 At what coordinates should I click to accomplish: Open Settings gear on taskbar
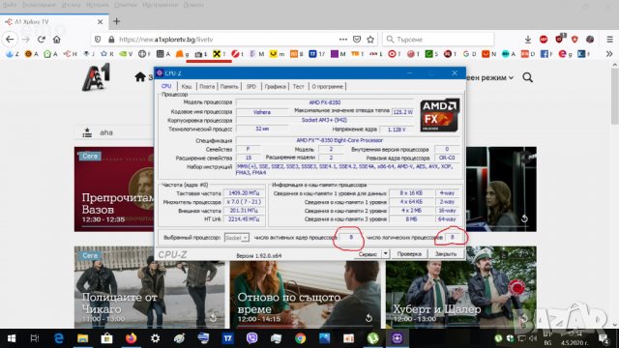pyautogui.click(x=155, y=338)
